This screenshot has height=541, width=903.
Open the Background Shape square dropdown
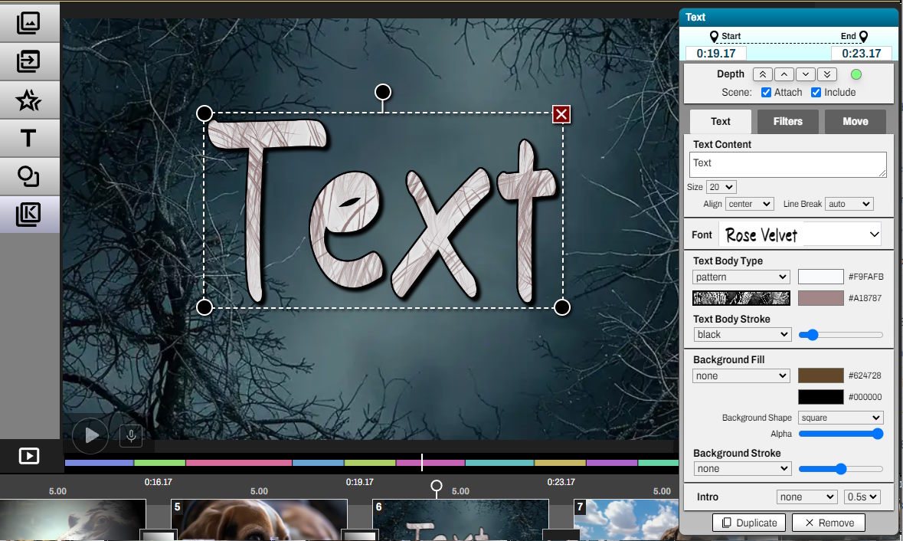click(x=840, y=418)
